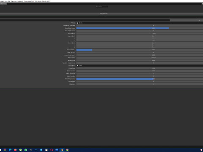Open the Pillars Object field showing Cube
The height and width of the screenshot is (152, 203).
pos(140,65)
